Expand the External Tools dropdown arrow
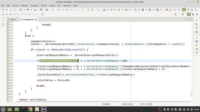This screenshot has height=112, width=200. [x=161, y=10]
